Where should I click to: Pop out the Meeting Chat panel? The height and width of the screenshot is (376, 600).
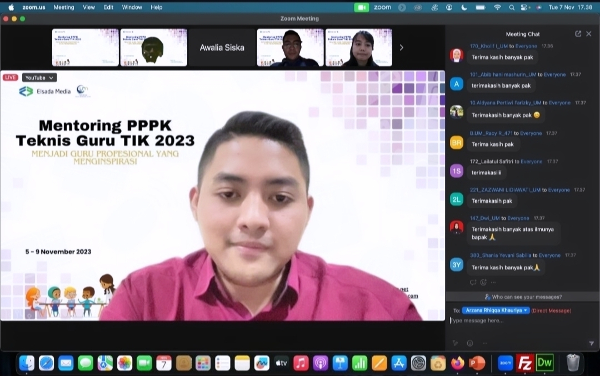click(578, 34)
